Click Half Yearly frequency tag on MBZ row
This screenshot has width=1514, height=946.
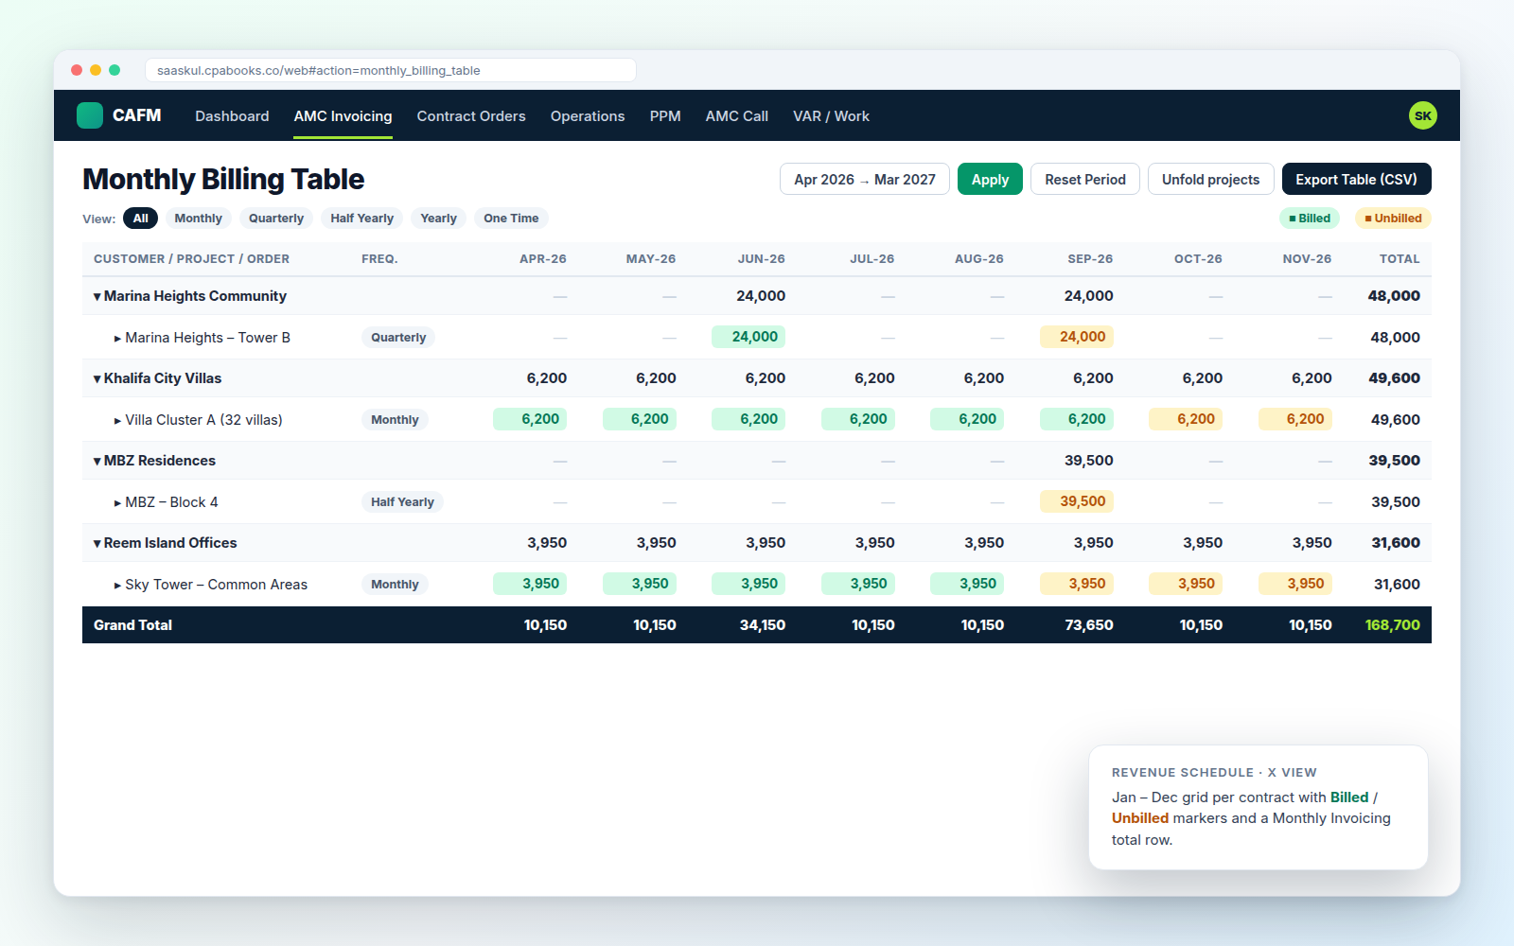click(x=402, y=502)
